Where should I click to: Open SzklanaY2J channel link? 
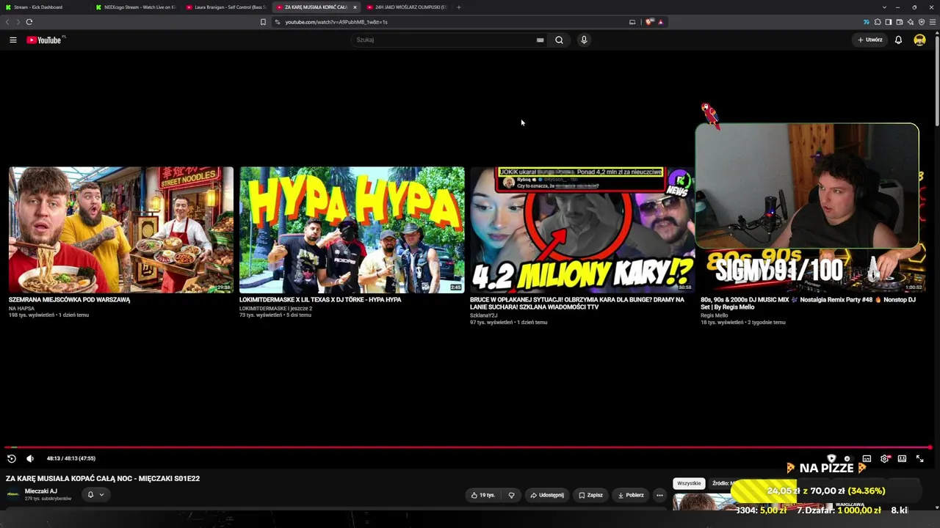pyautogui.click(x=484, y=316)
